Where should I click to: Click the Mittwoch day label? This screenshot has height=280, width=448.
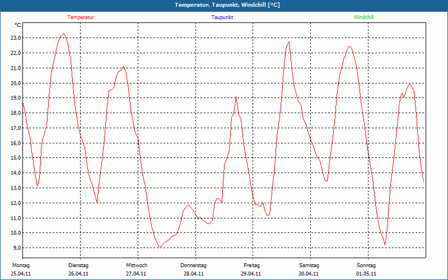(137, 265)
